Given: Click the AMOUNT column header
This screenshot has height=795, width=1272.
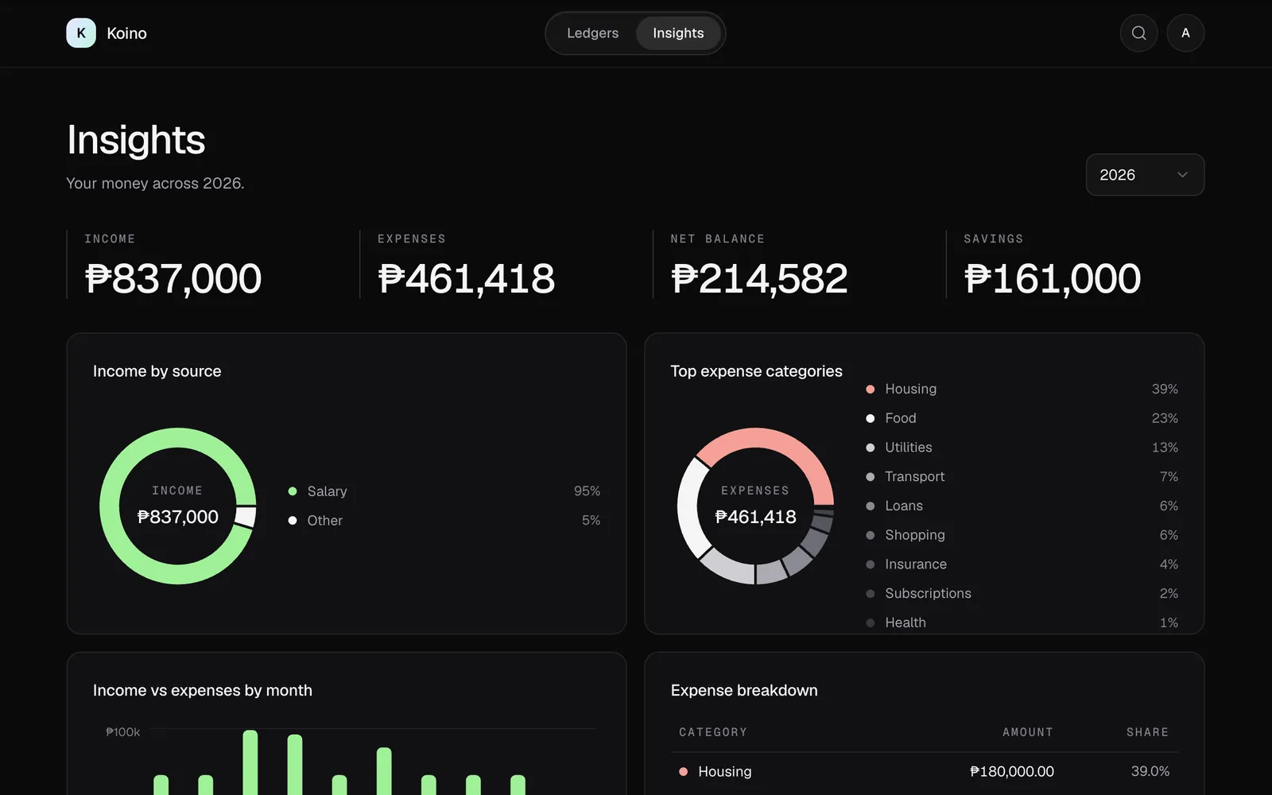Looking at the screenshot, I should click(1028, 732).
